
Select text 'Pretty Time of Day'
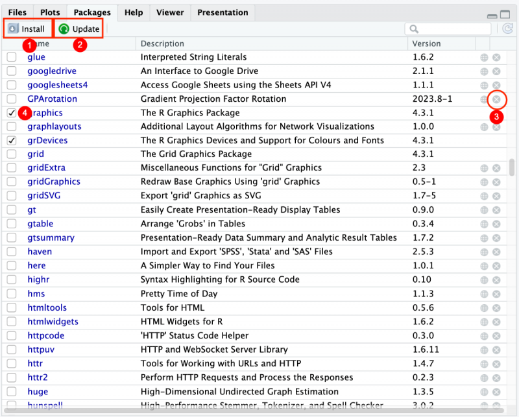point(179,294)
